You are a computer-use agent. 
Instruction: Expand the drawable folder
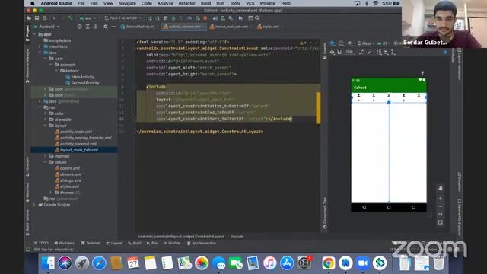pos(46,119)
